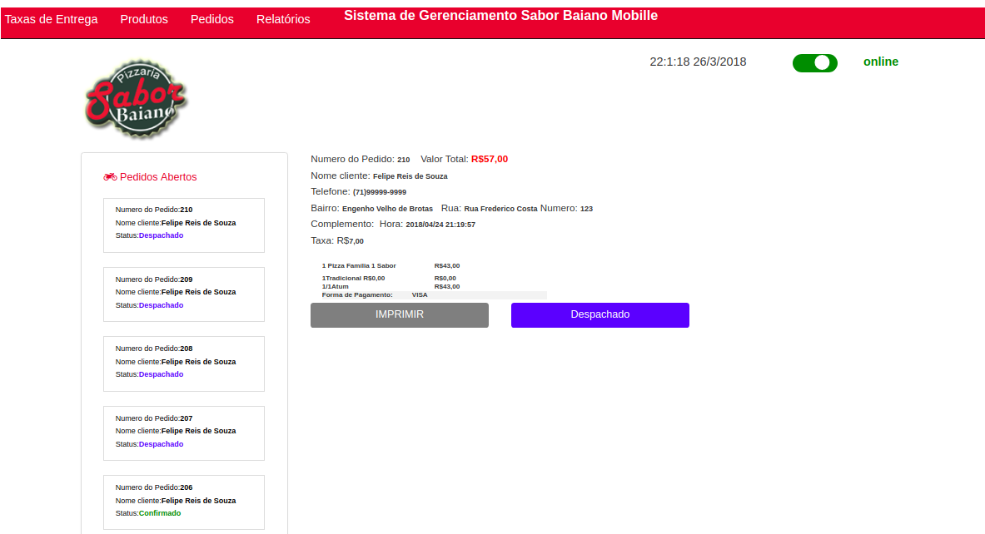Select the Confirmado order 206 card

point(184,502)
